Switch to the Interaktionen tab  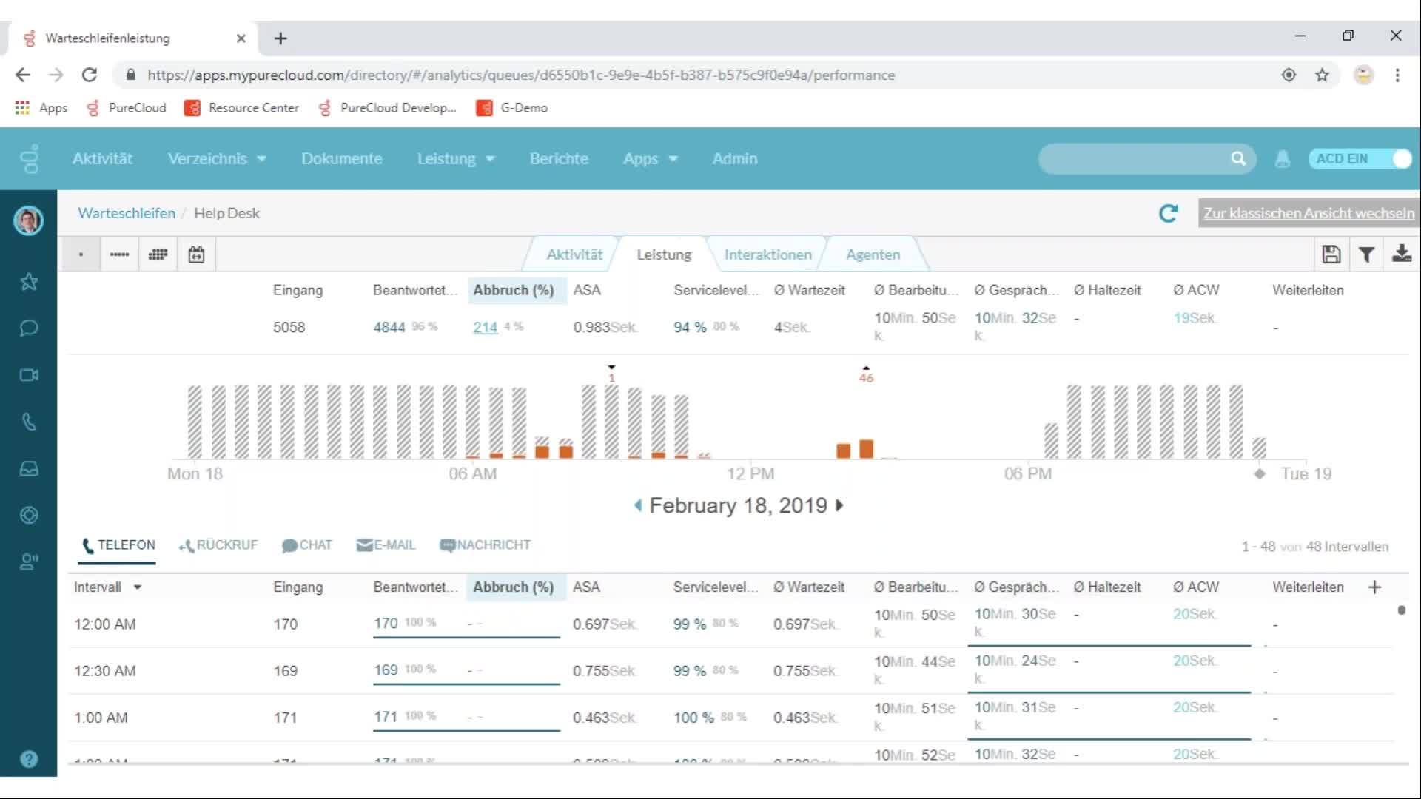[x=767, y=254]
